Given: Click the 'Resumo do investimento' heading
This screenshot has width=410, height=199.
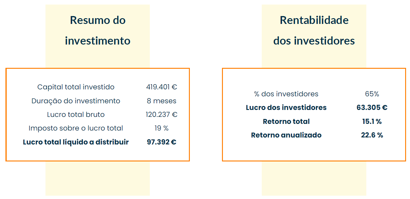Looking at the screenshot, I should point(98,30).
